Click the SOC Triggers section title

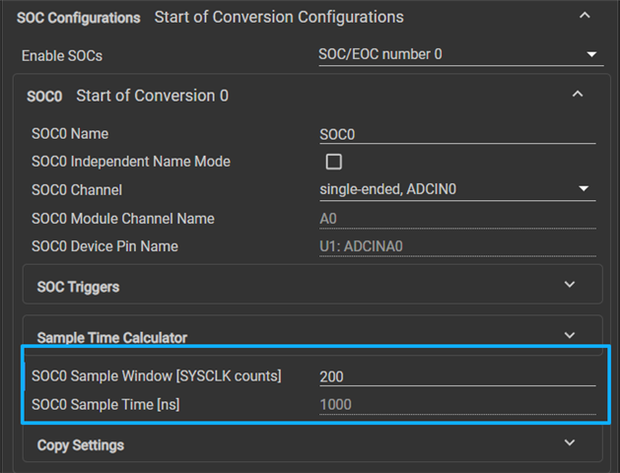tap(78, 287)
